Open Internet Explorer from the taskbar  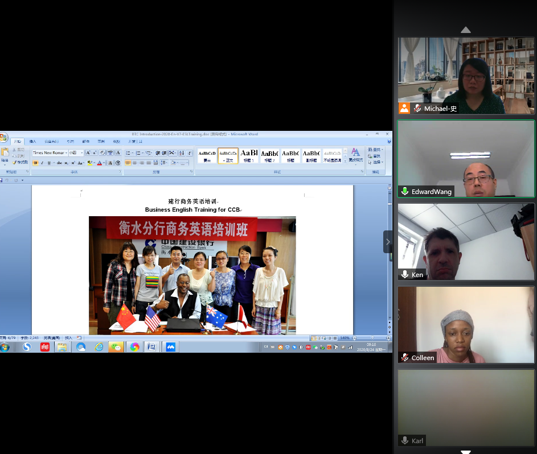99,347
